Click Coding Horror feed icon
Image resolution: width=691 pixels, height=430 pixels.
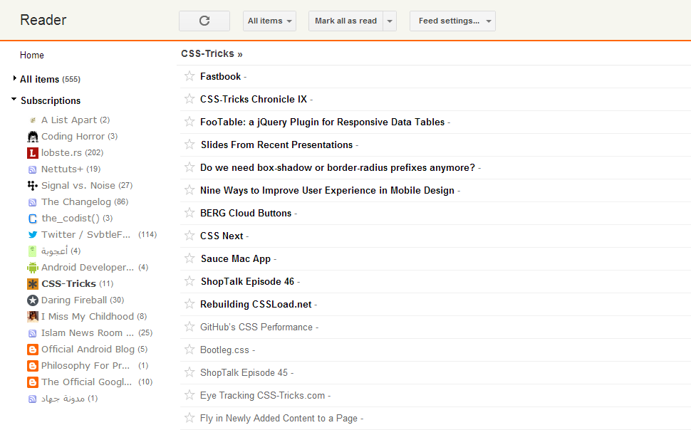[33, 137]
